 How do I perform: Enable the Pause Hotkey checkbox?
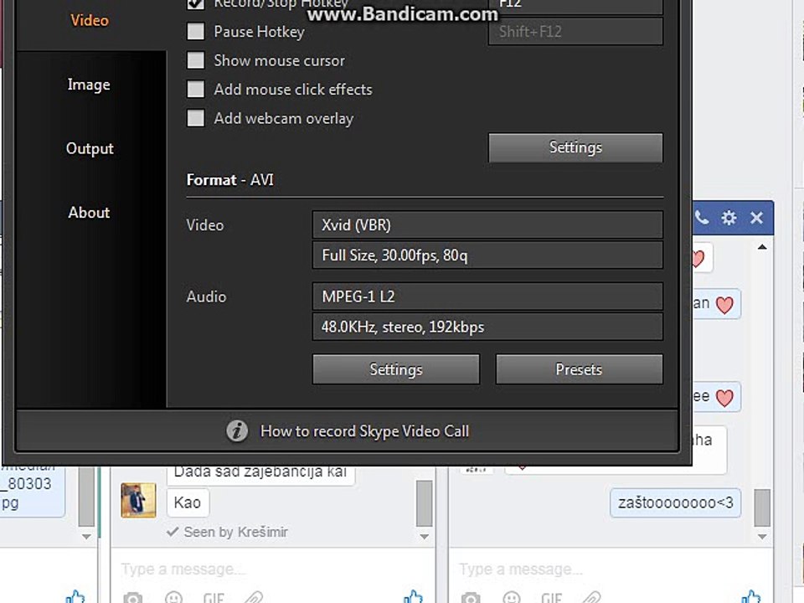(195, 31)
